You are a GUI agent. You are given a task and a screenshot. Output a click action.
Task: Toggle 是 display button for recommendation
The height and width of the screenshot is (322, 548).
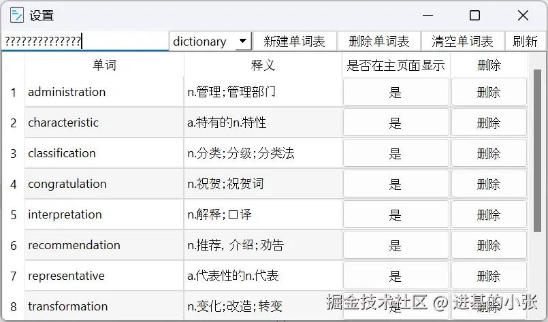[396, 245]
